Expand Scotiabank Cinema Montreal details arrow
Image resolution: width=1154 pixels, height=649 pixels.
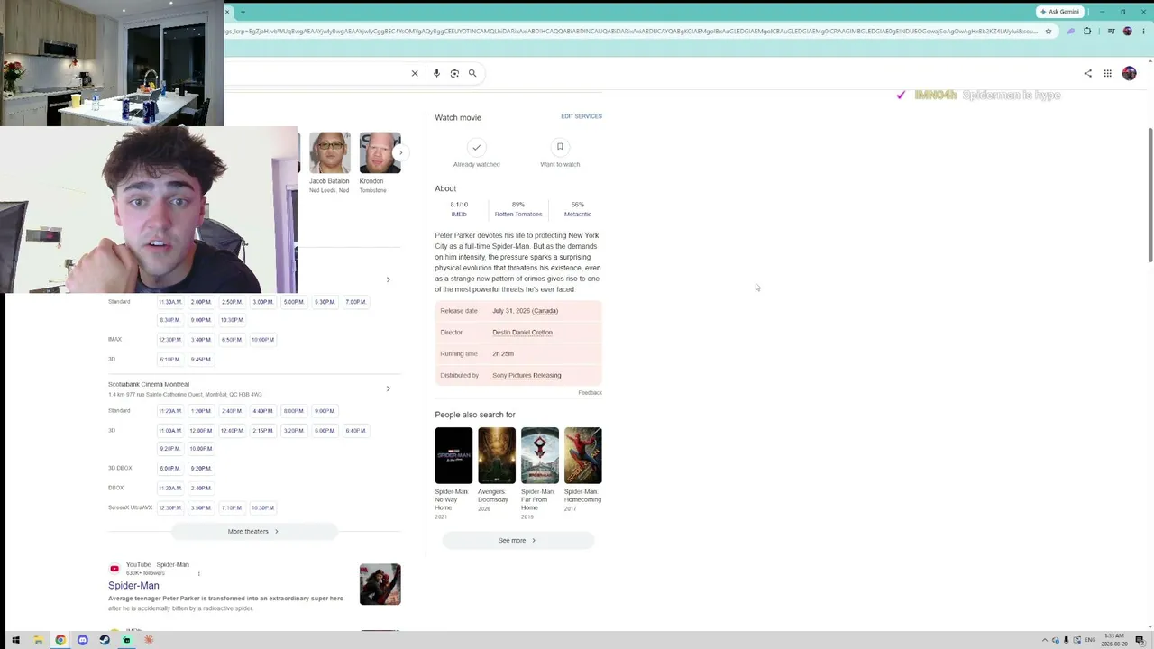click(x=389, y=389)
